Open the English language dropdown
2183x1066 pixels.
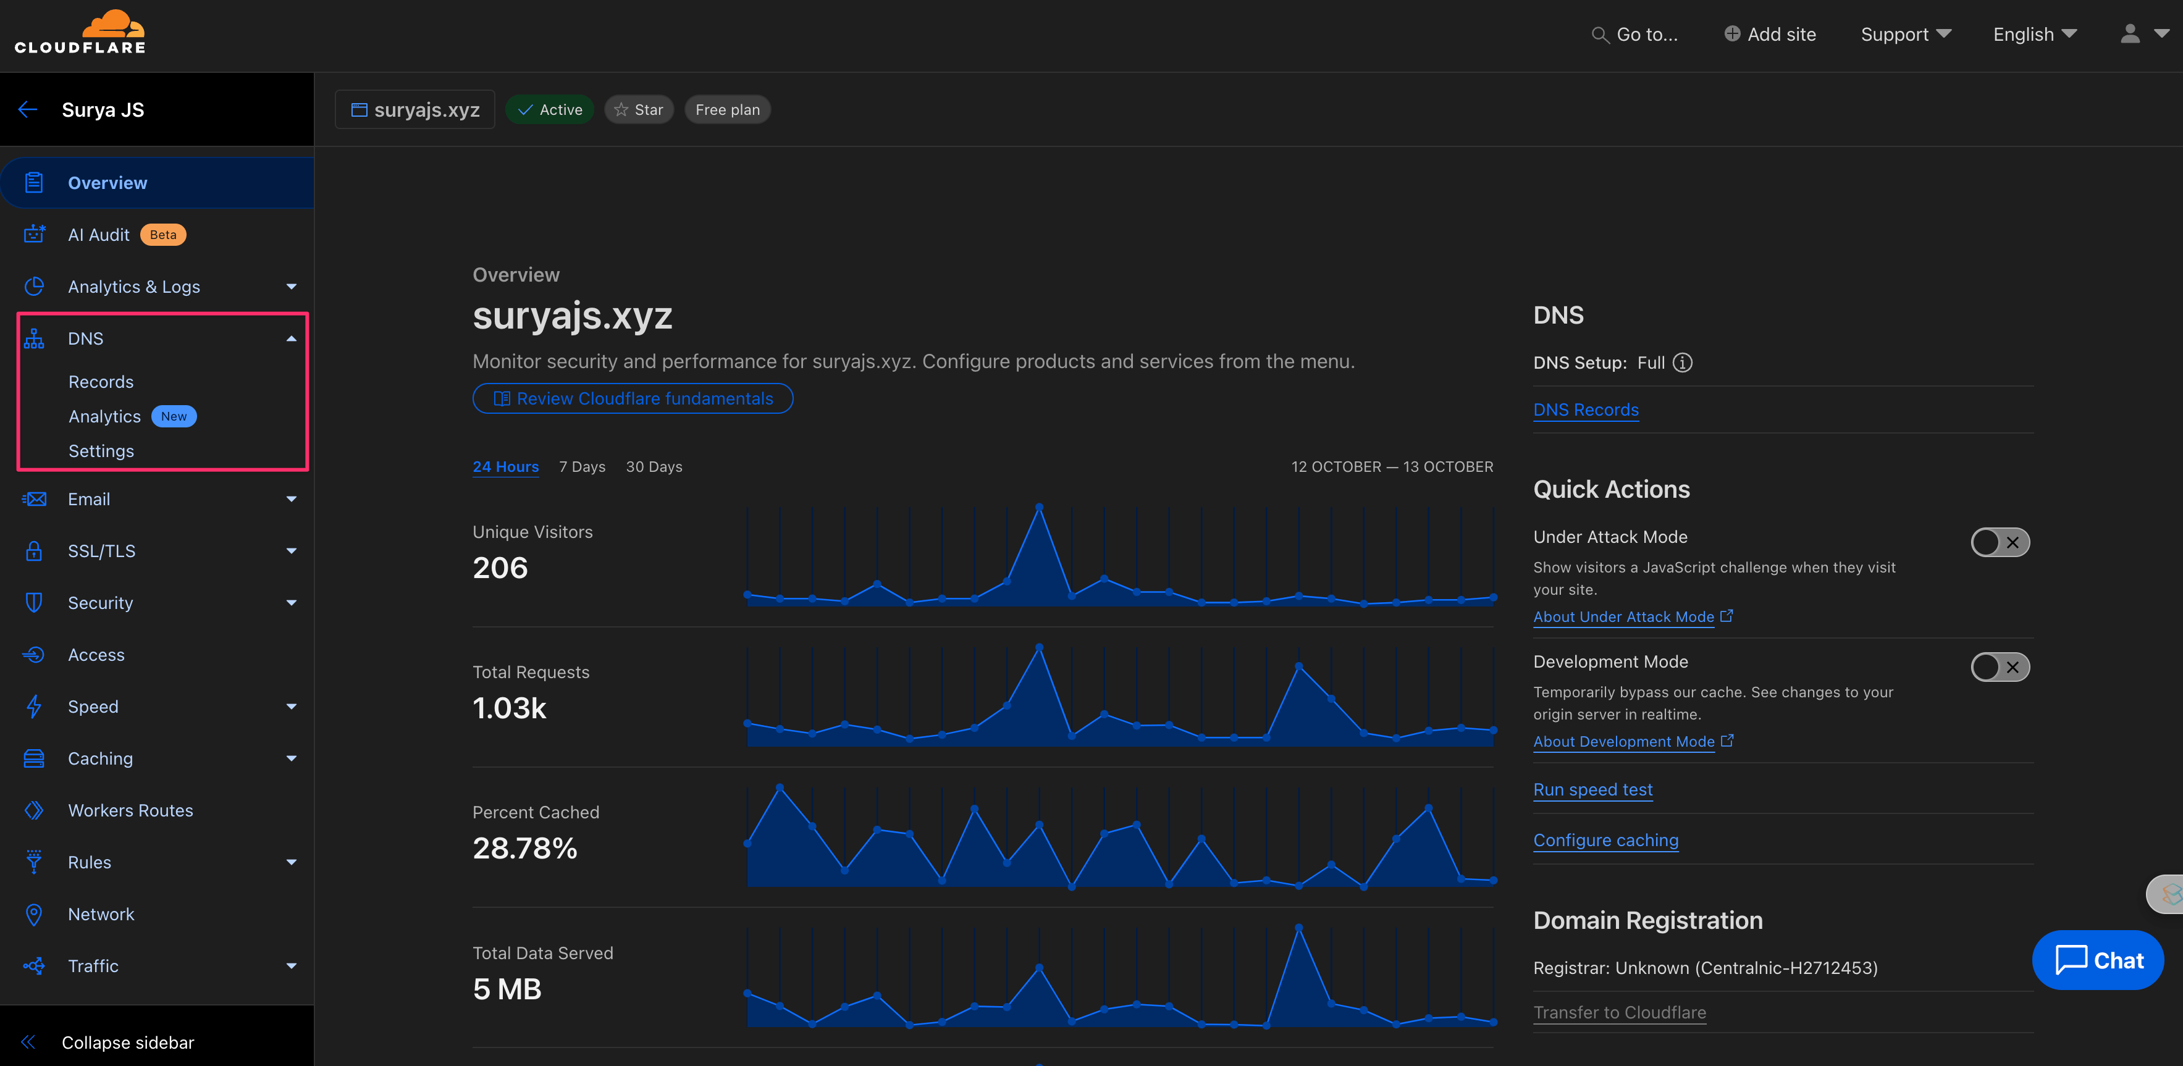[2035, 34]
